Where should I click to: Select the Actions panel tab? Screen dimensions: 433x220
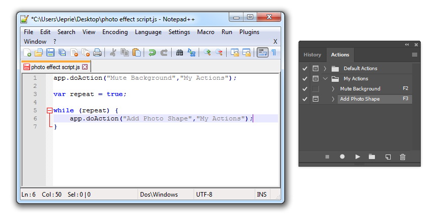340,54
